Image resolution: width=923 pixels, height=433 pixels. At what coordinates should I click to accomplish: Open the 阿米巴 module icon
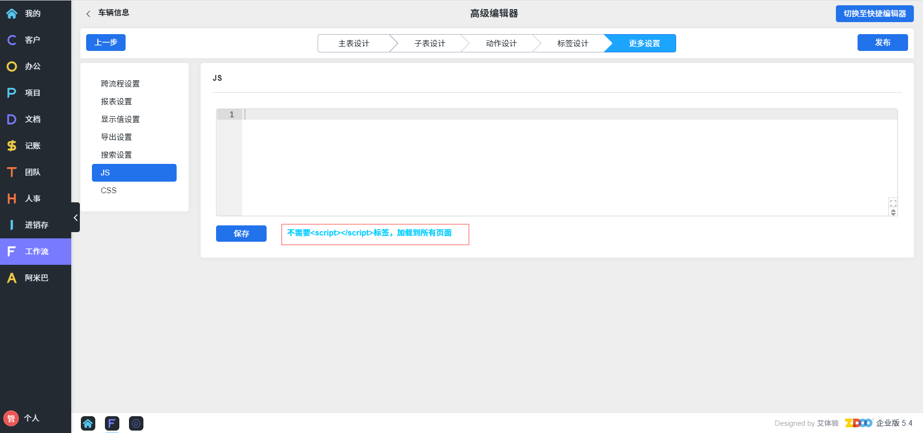coord(12,278)
